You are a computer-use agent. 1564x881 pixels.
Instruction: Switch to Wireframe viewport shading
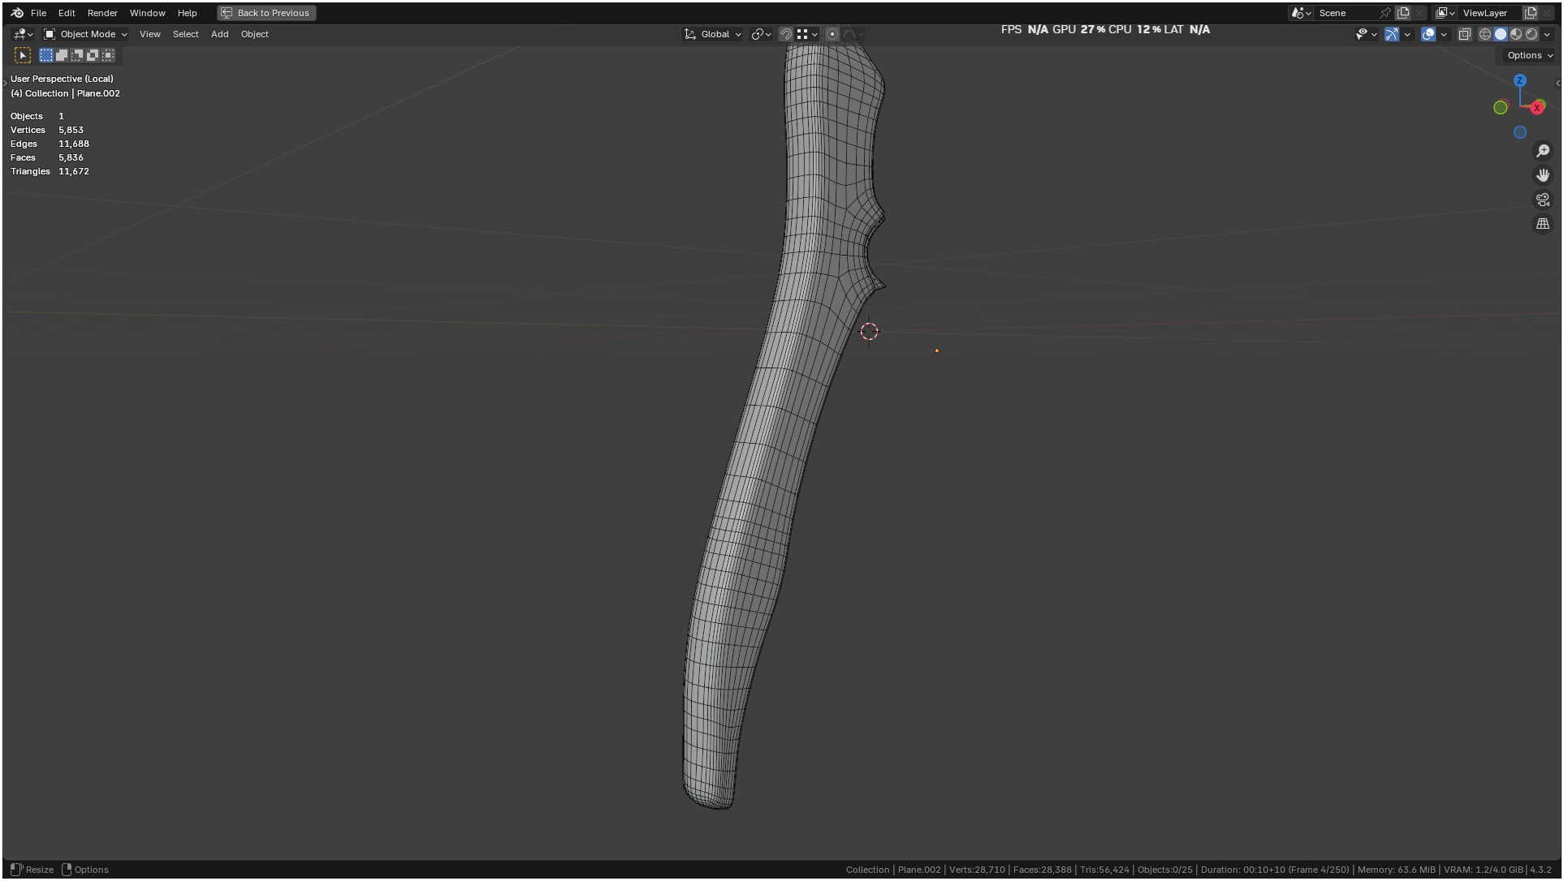(1485, 34)
